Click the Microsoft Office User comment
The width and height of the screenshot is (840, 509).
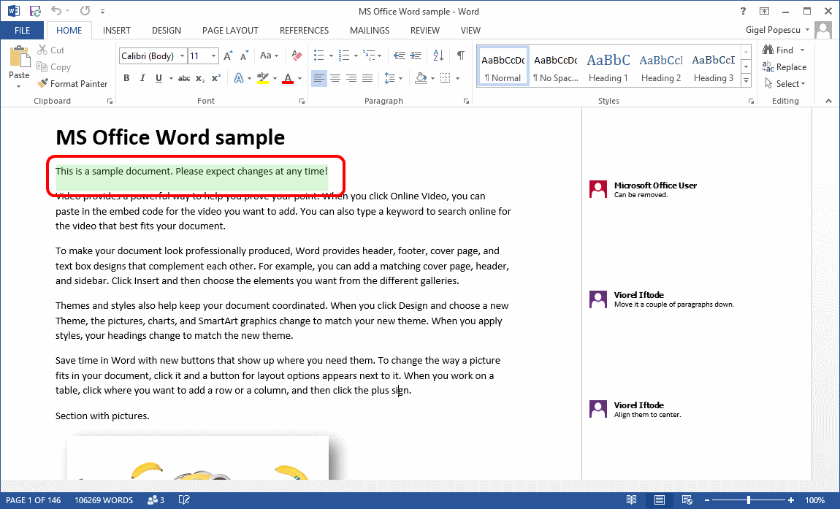tap(643, 189)
